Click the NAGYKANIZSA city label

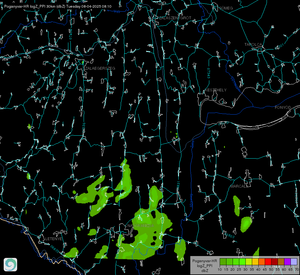(x=141, y=226)
